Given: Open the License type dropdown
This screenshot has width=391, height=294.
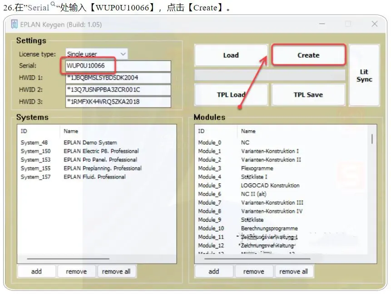Looking at the screenshot, I should [x=97, y=54].
